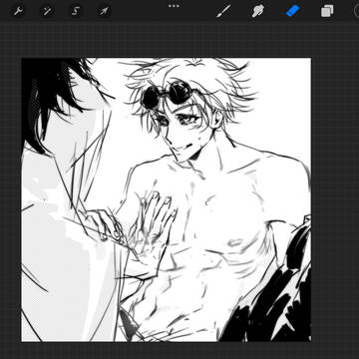
Task: Activate the Transform arrow tool
Action: coord(104,11)
